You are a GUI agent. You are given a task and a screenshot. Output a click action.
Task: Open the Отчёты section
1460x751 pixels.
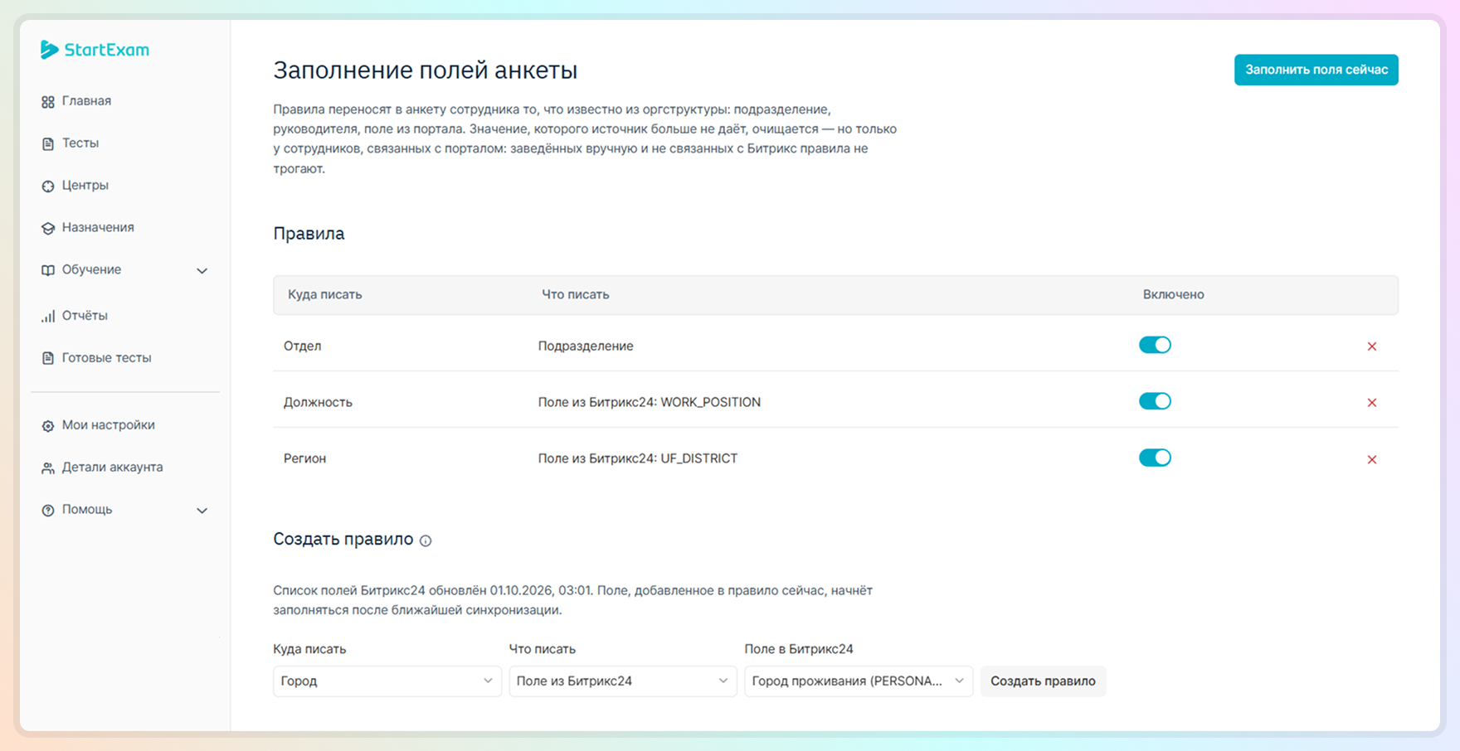[85, 316]
